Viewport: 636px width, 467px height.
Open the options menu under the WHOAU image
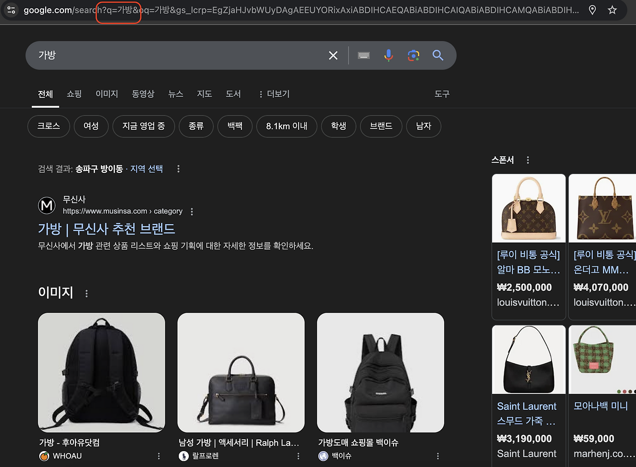pyautogui.click(x=159, y=456)
